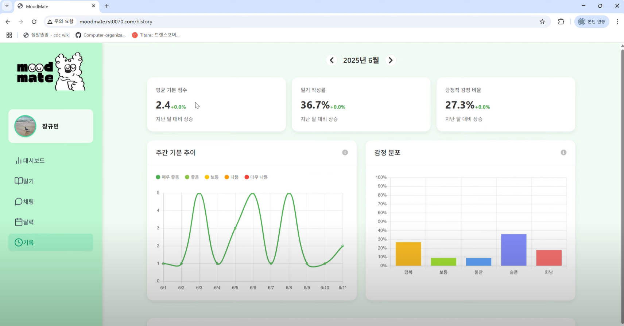Reload the page with the refresh icon
Viewport: 624px width, 326px height.
coord(34,22)
